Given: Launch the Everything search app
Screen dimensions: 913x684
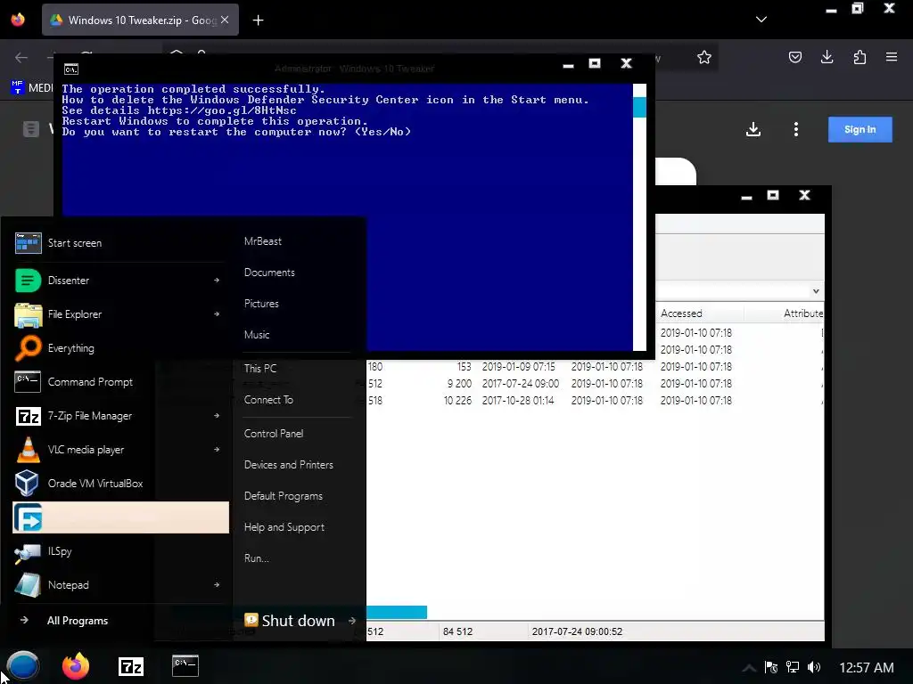Looking at the screenshot, I should click(120, 348).
